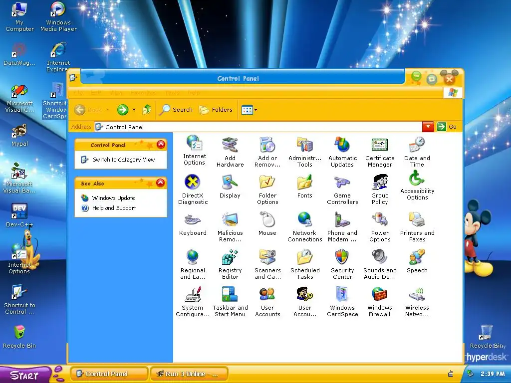
Task: Open Certificate Manager icon
Action: click(380, 152)
